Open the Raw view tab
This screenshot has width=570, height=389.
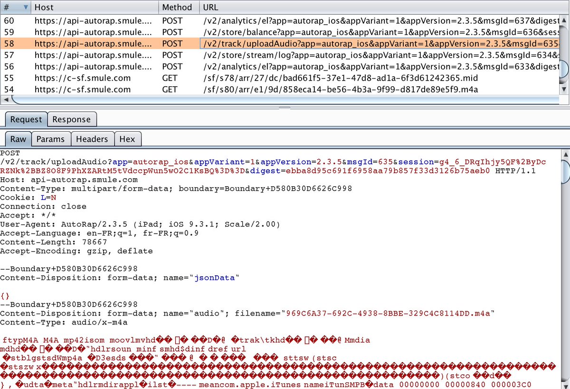[19, 139]
